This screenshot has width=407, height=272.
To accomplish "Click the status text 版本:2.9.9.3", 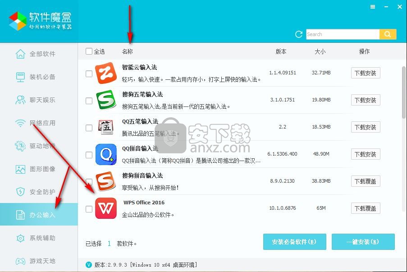I will click(111, 265).
